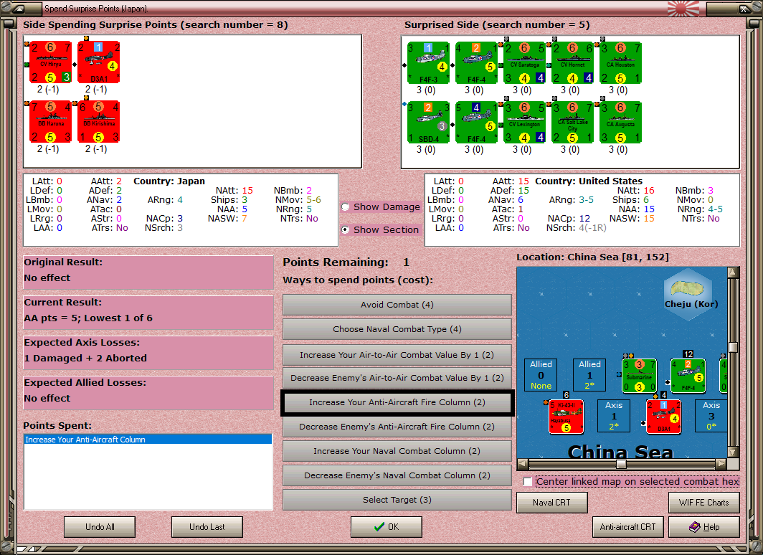Confirm with the OK button
This screenshot has width=763, height=555.
tap(387, 527)
